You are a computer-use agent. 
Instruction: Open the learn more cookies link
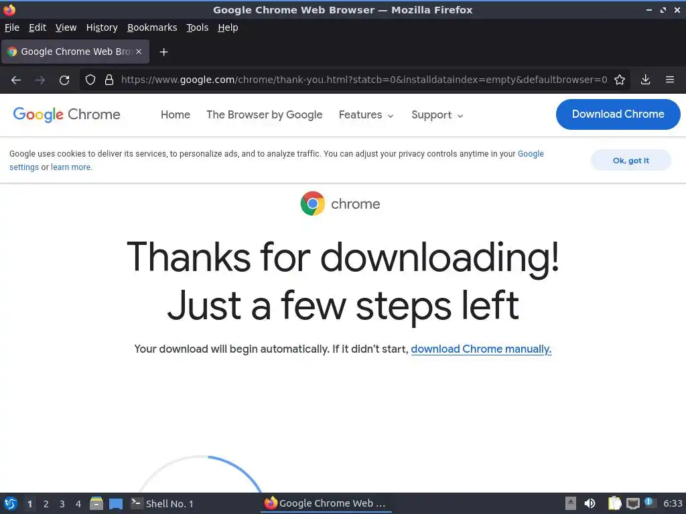[x=71, y=167]
